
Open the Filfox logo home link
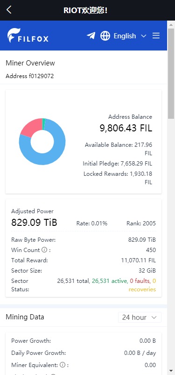[x=28, y=36]
